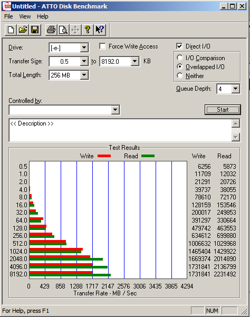Select the I/O Comparison radio button
This screenshot has width=250, height=317.
click(180, 58)
